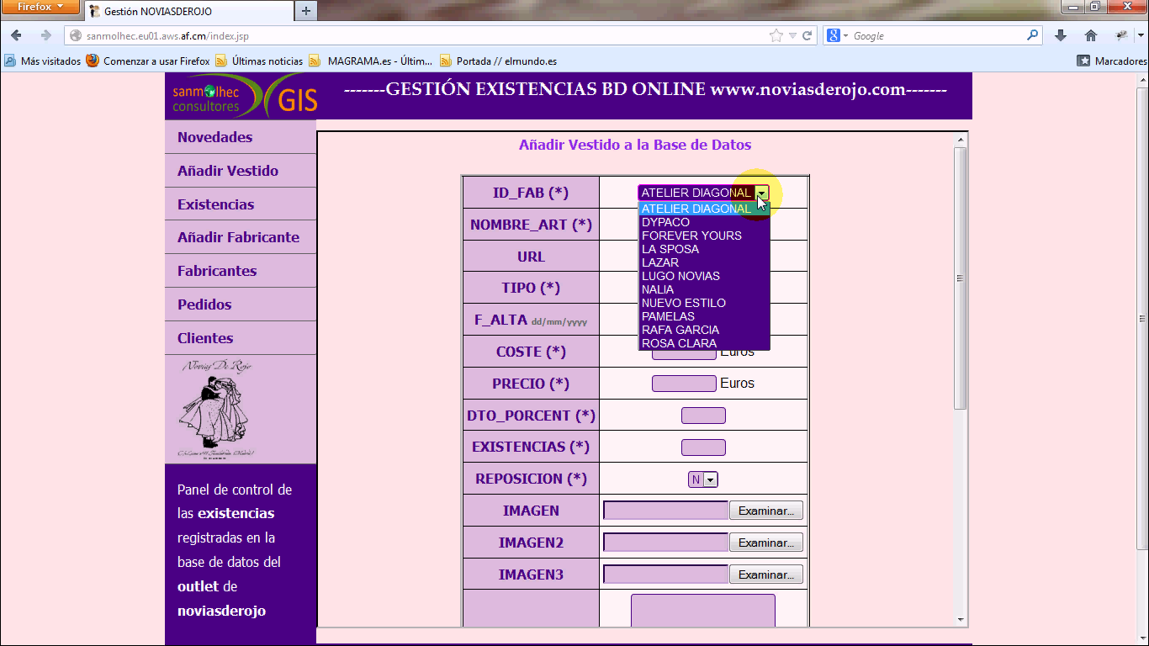
Task: Select DYPACO from the manufacturer list
Action: click(665, 222)
